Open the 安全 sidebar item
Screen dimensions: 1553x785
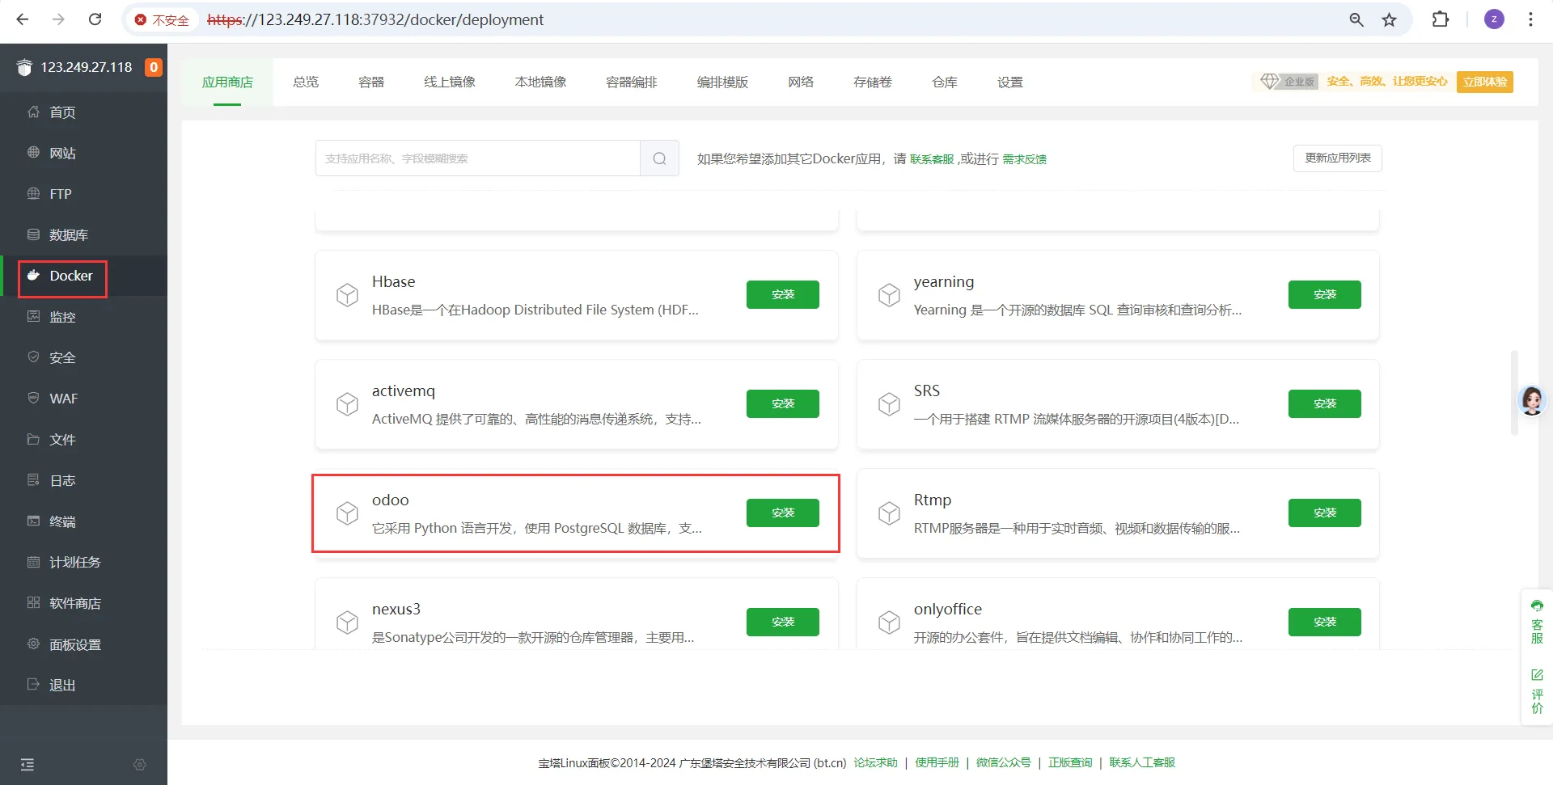(84, 357)
